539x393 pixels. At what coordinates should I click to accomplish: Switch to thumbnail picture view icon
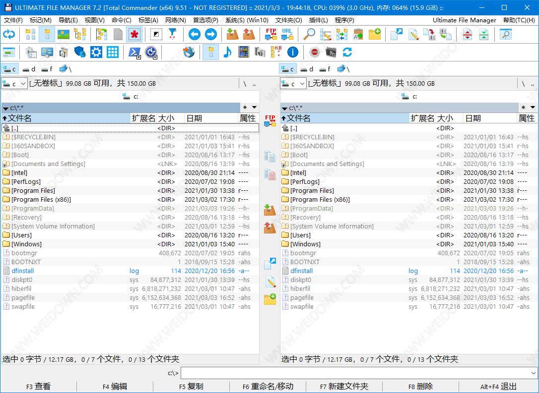point(64,34)
